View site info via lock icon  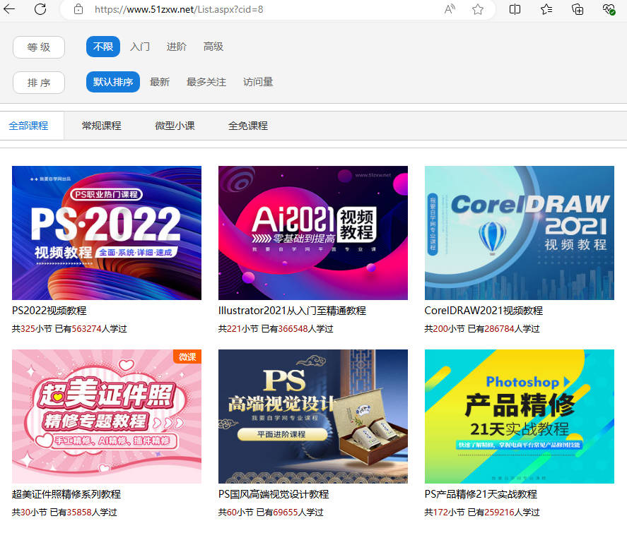78,9
